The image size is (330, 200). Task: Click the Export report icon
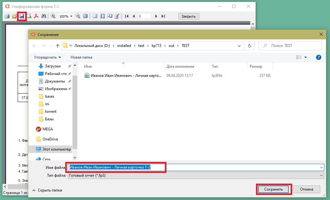click(29, 16)
